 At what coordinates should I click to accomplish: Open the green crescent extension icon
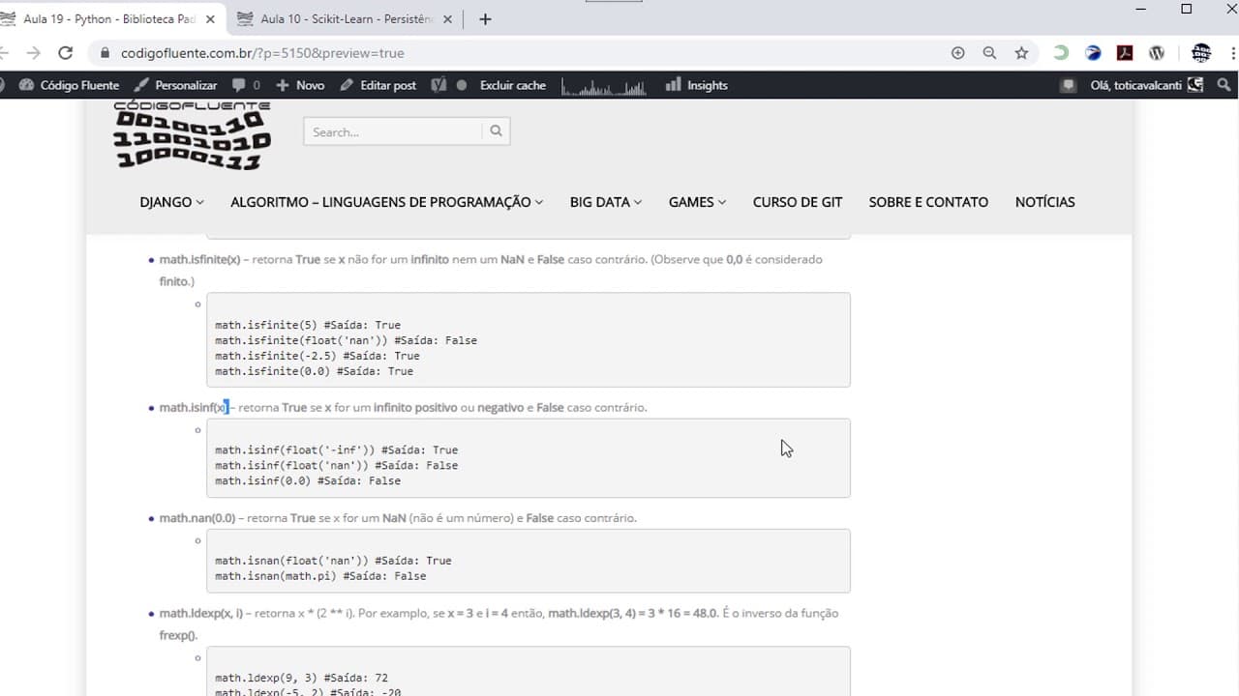coord(1061,53)
